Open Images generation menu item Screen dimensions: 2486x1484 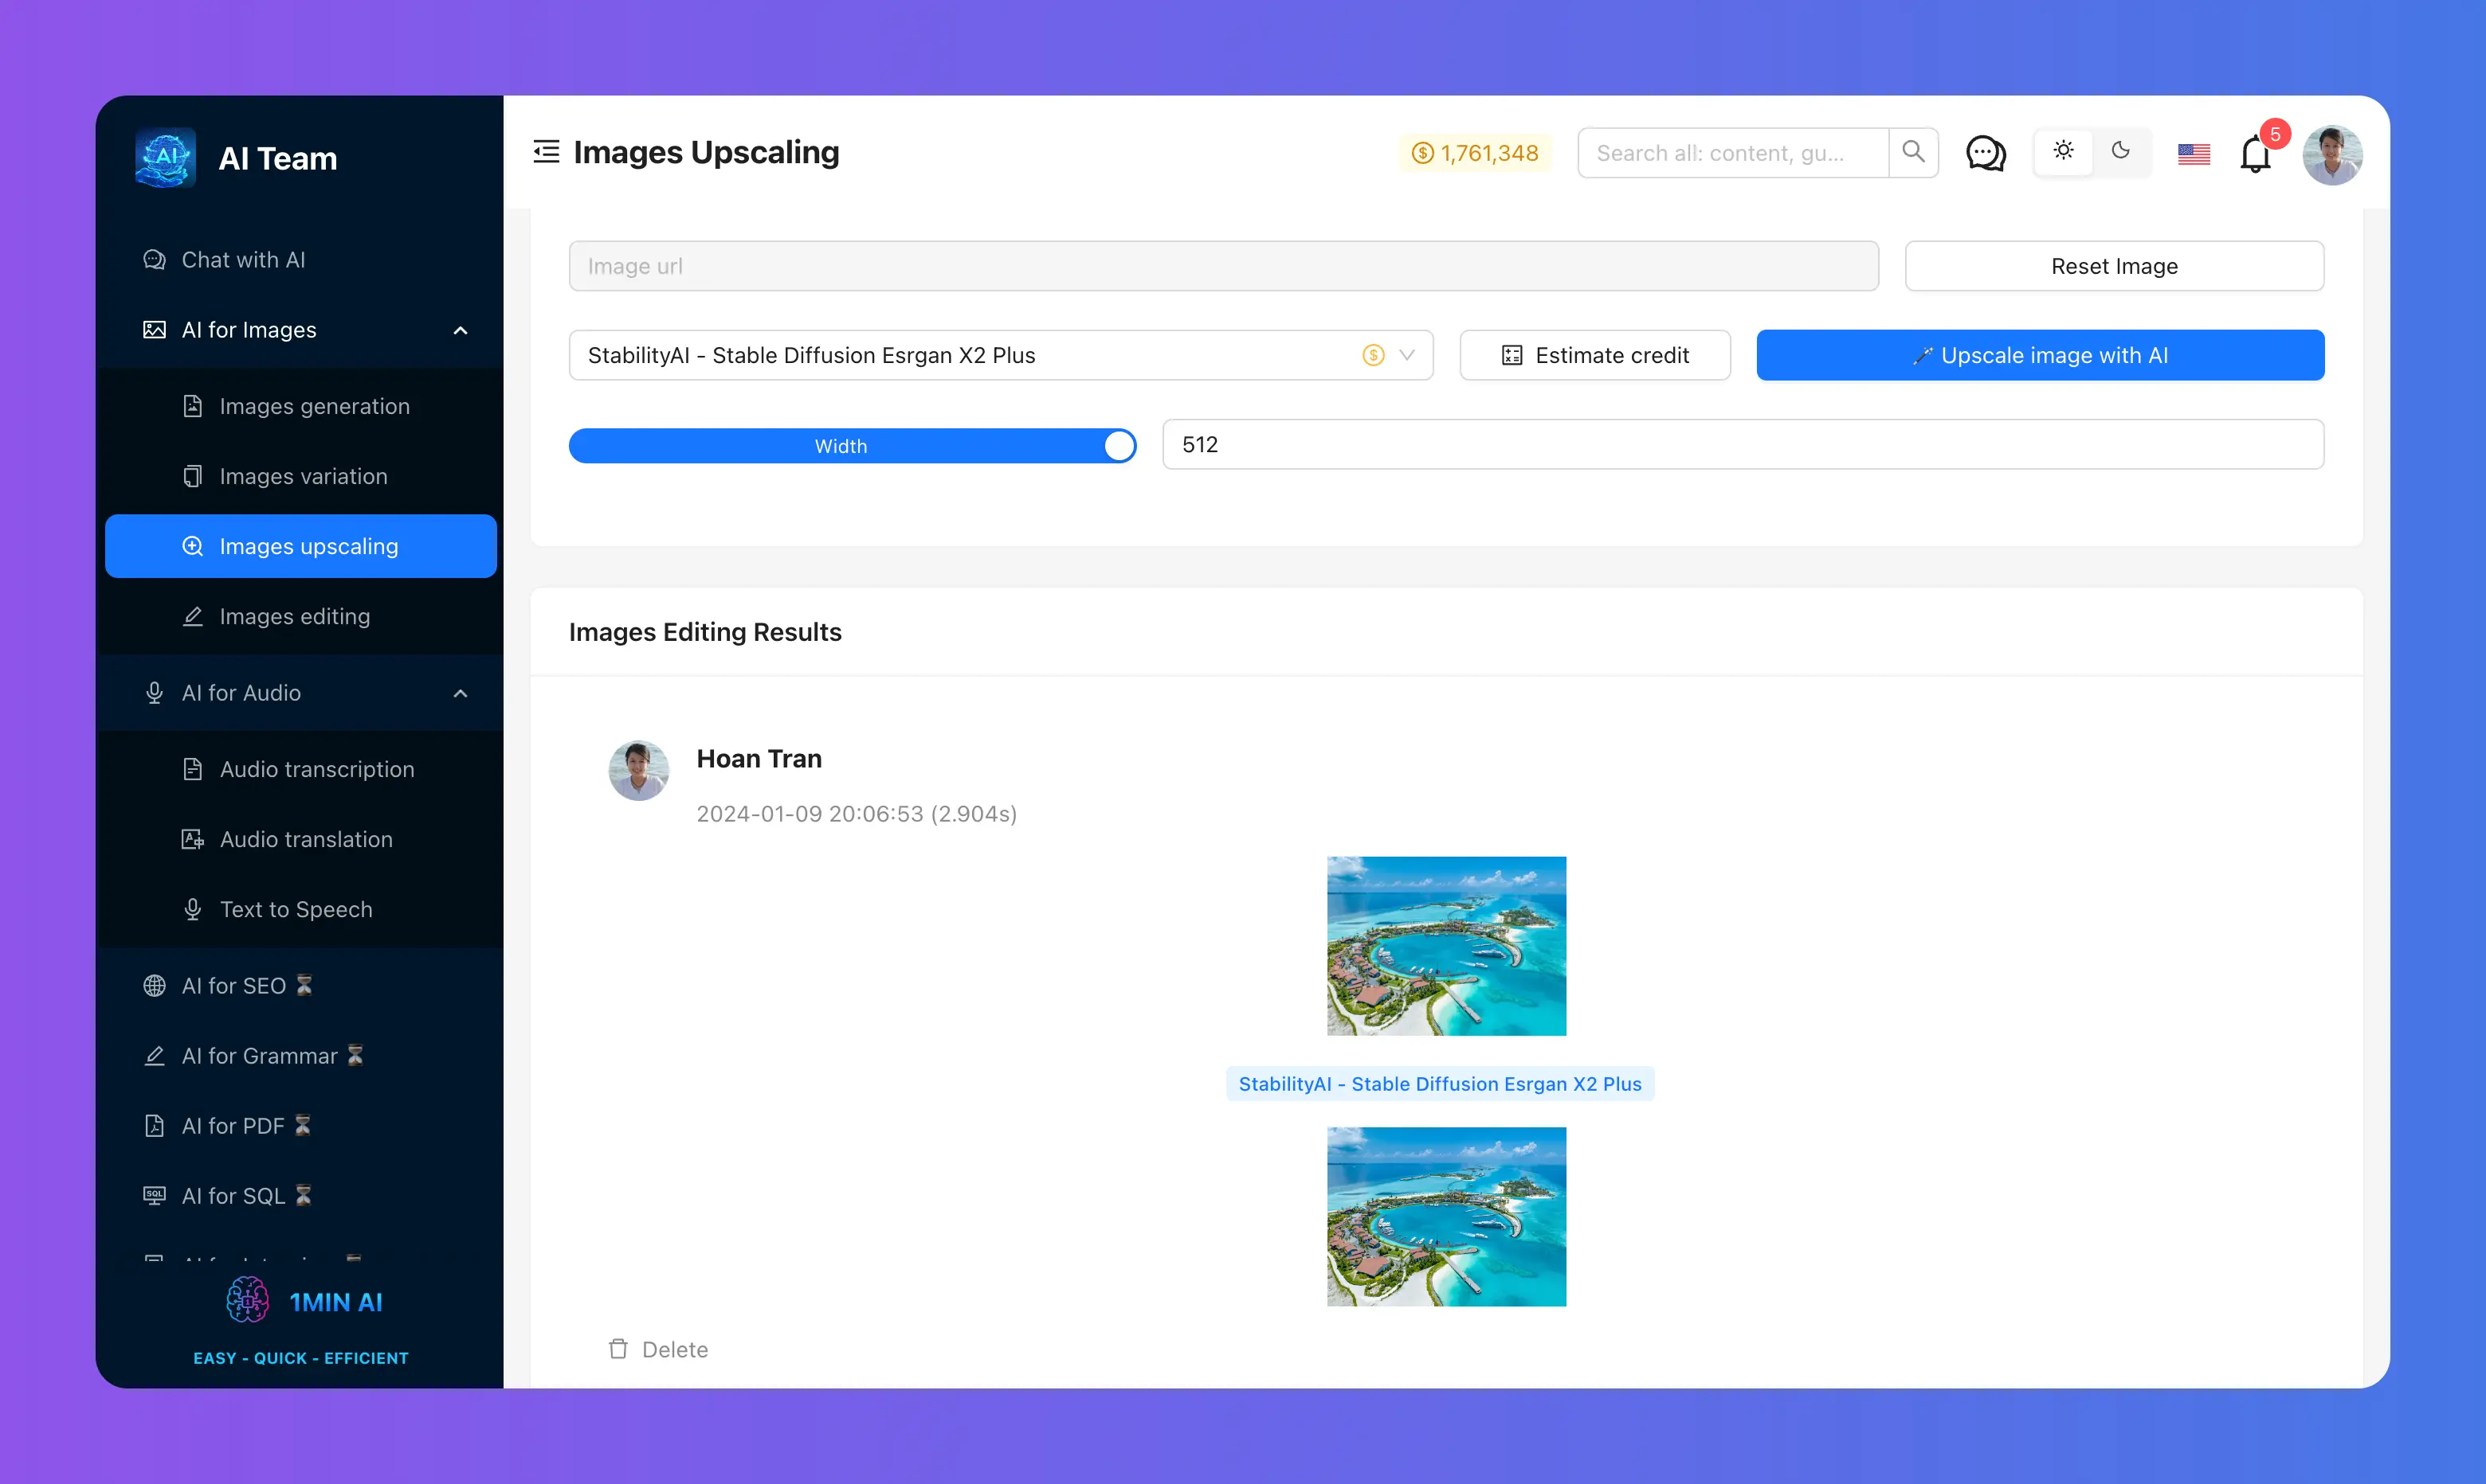[313, 406]
